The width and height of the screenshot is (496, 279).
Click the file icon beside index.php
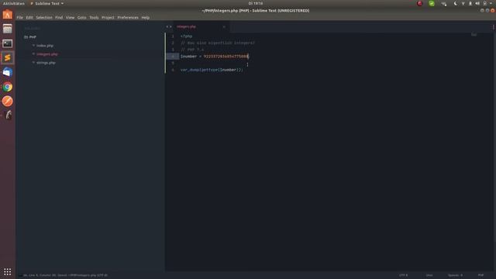[x=33, y=46]
